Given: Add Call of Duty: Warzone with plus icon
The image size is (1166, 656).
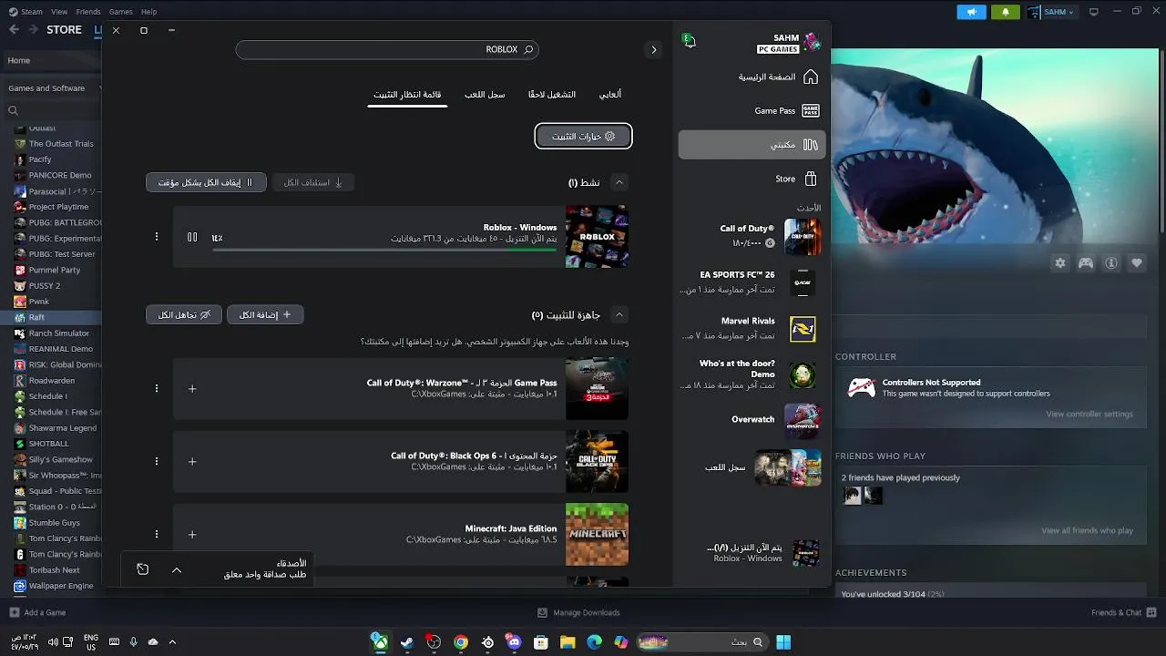Looking at the screenshot, I should coord(192,389).
